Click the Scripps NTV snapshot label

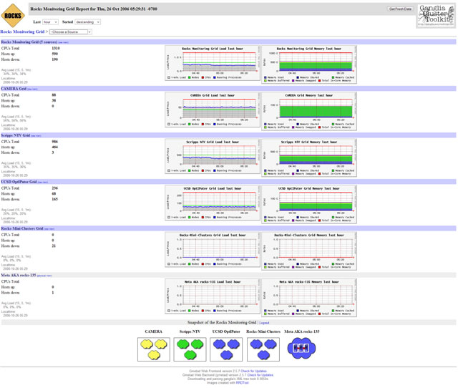[190, 331]
